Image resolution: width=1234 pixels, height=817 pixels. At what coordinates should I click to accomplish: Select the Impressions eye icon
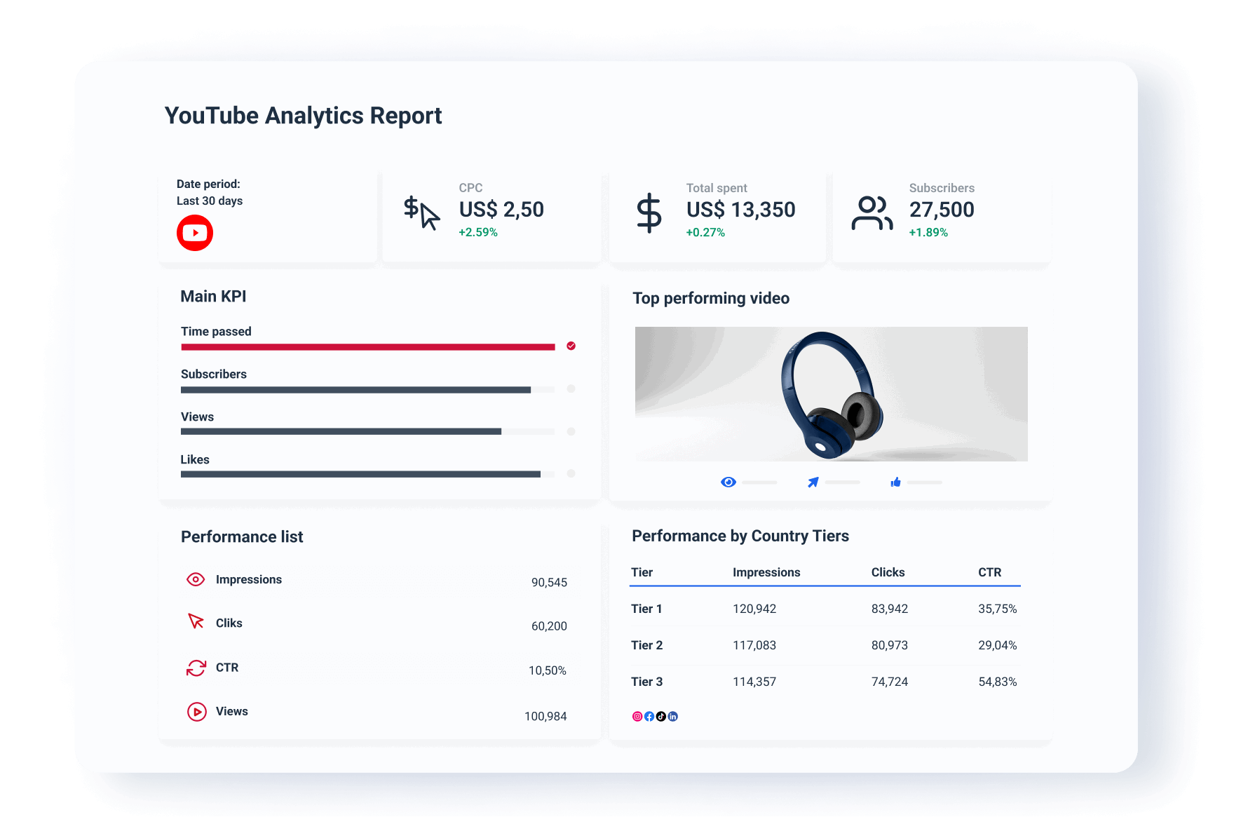[196, 579]
